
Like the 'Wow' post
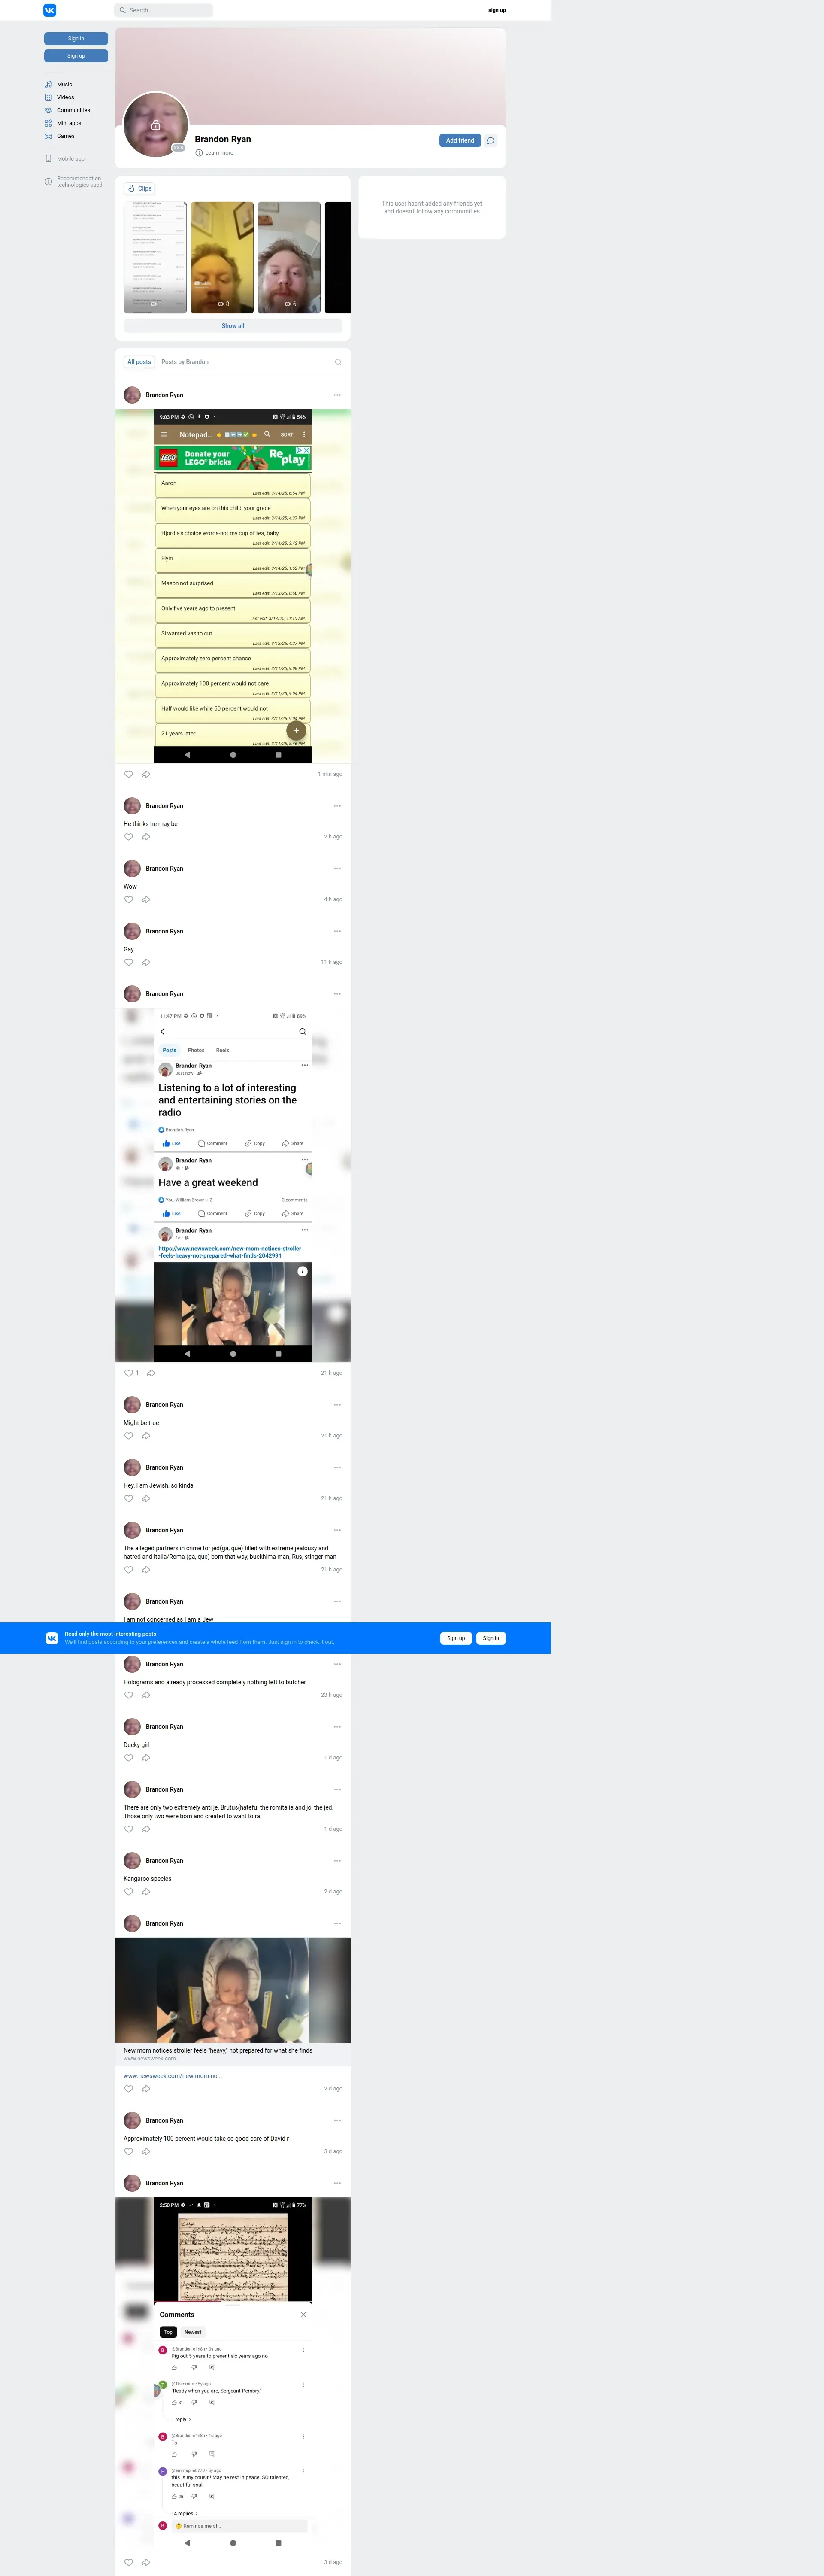[128, 900]
